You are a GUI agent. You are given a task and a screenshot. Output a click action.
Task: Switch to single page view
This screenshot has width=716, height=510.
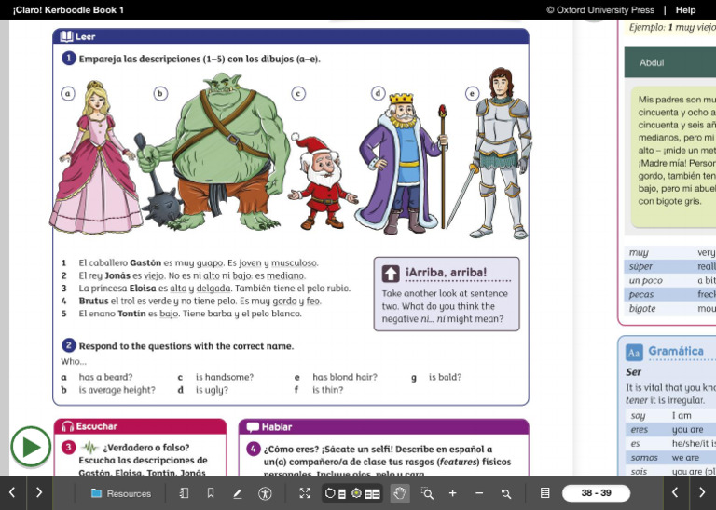click(x=335, y=493)
